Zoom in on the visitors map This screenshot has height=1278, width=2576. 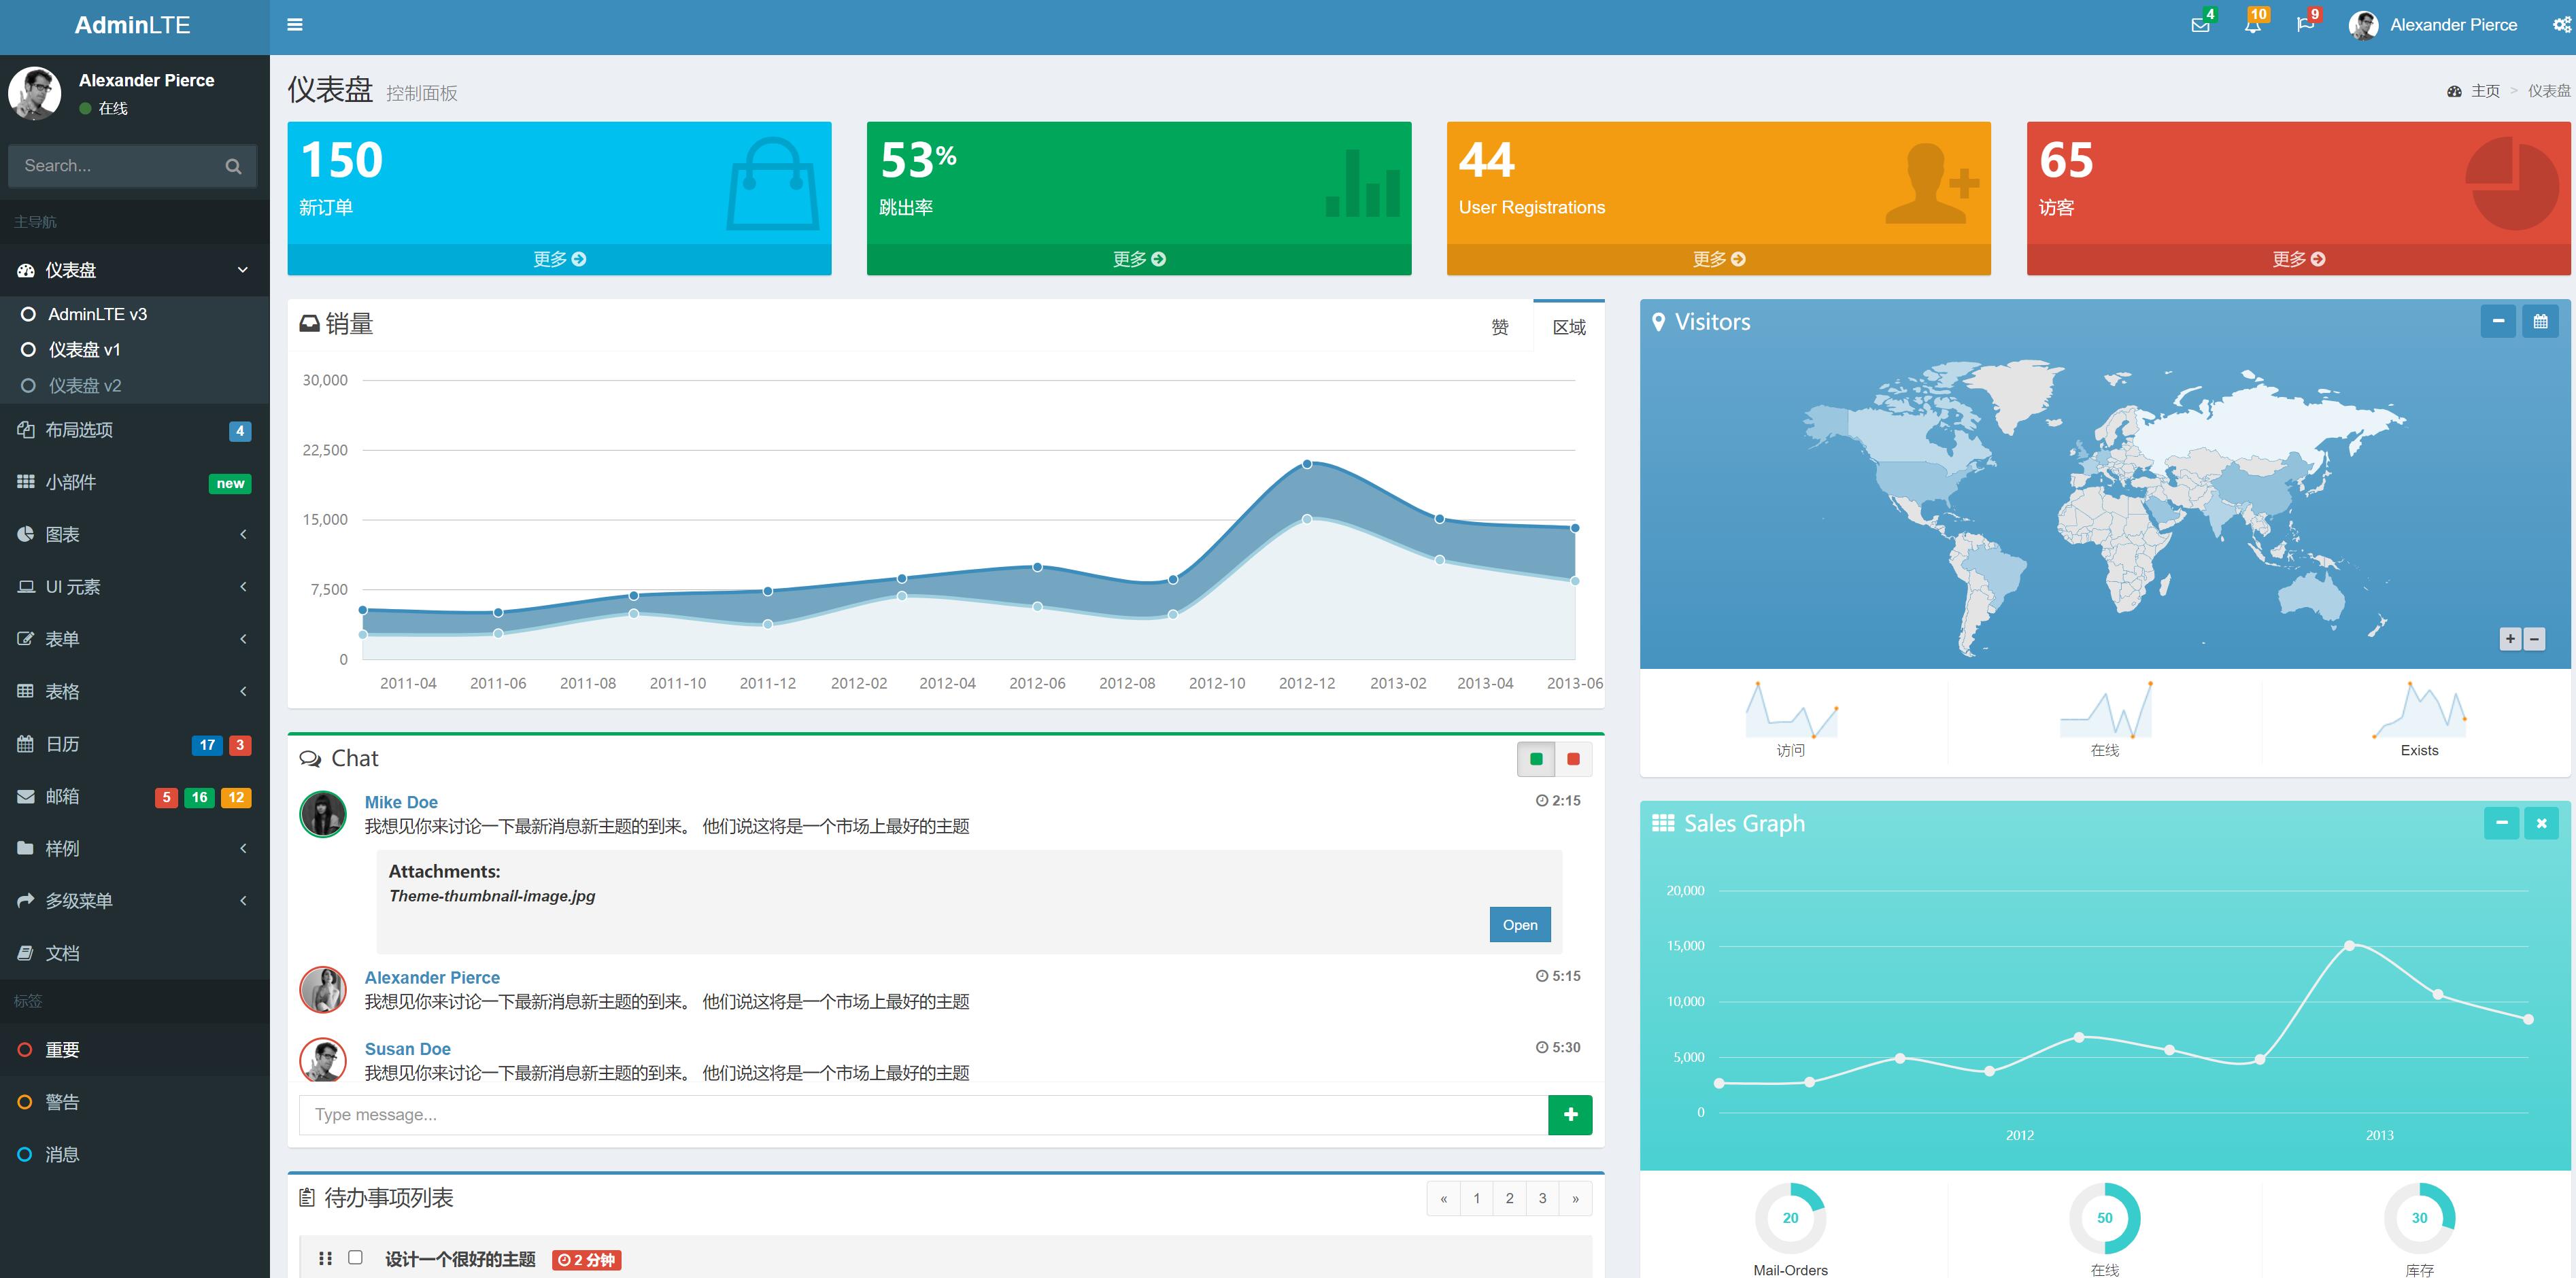click(x=2510, y=639)
